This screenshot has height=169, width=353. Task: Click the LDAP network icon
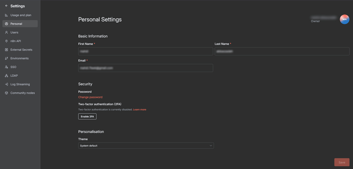click(x=7, y=76)
